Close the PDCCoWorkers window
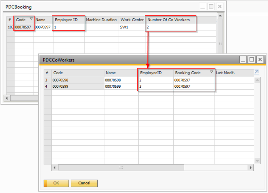 coord(260,59)
